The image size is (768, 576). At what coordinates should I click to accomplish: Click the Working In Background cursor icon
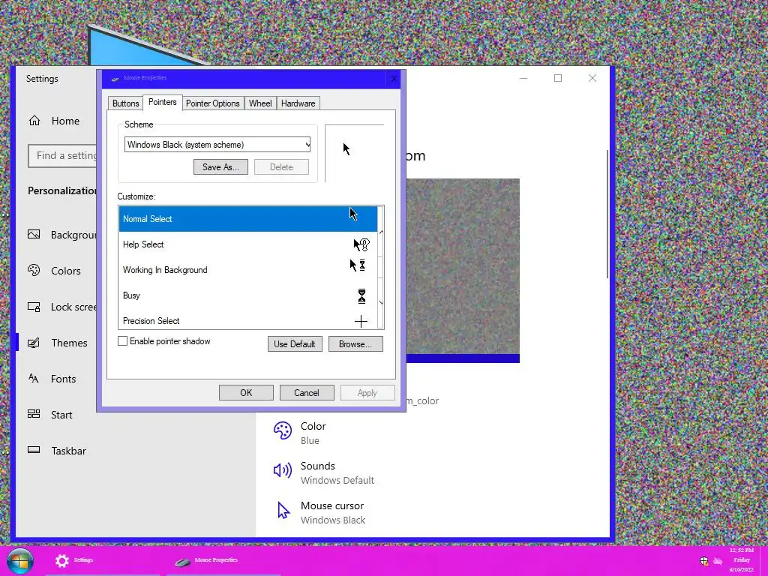[358, 265]
